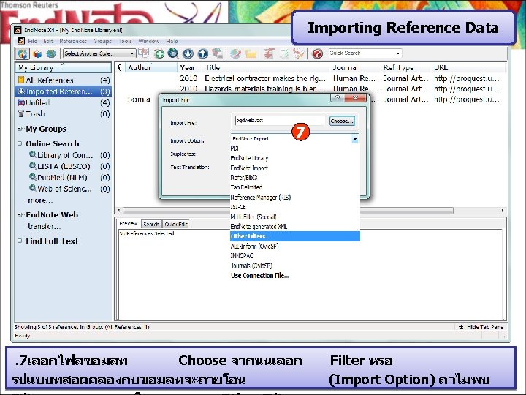This screenshot has height=395, width=526.
Task: Expand the My Groups section
Action: pos(20,129)
